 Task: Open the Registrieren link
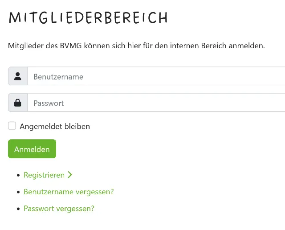[x=44, y=175]
